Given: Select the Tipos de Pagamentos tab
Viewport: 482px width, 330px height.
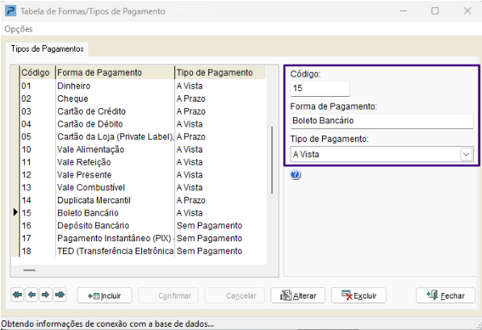Looking at the screenshot, I should pos(48,49).
